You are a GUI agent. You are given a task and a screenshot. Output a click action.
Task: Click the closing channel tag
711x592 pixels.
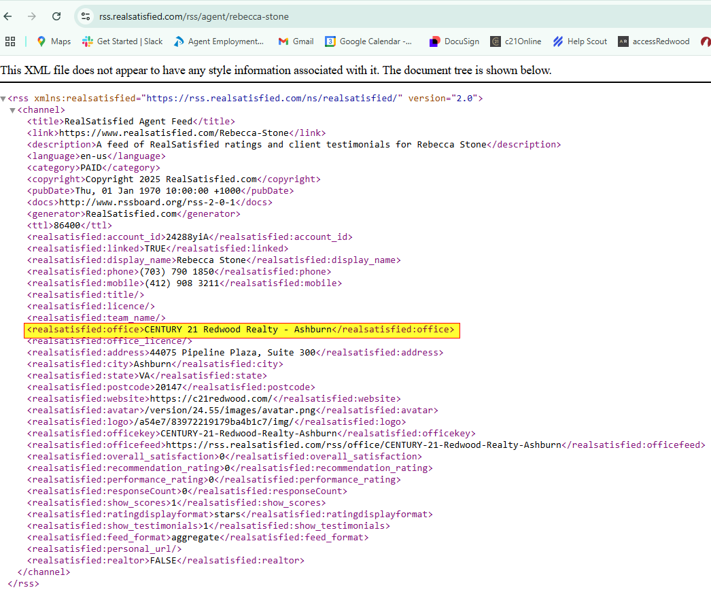coord(44,572)
